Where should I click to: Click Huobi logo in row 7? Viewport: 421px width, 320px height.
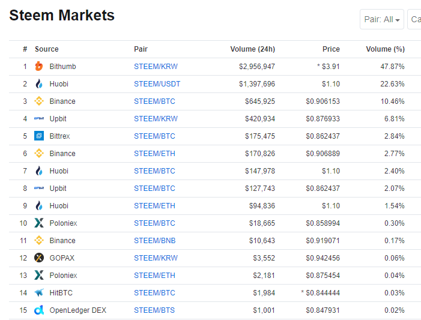39,171
